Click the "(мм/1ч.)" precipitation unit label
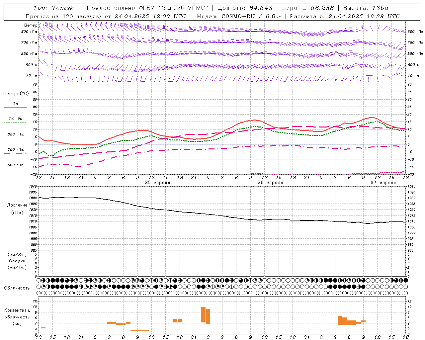 17,267
